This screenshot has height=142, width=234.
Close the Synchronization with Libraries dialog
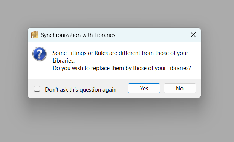193,35
